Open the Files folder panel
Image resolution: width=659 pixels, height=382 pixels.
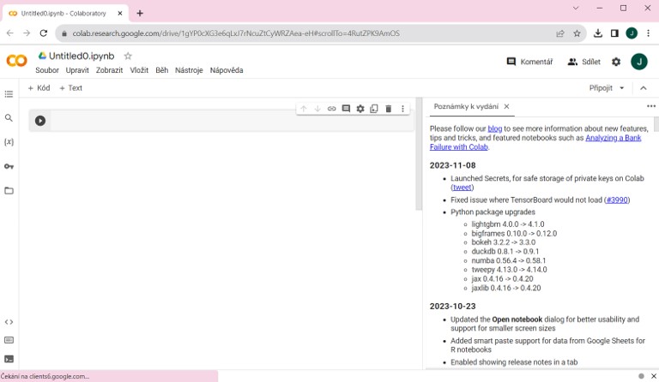coord(9,191)
